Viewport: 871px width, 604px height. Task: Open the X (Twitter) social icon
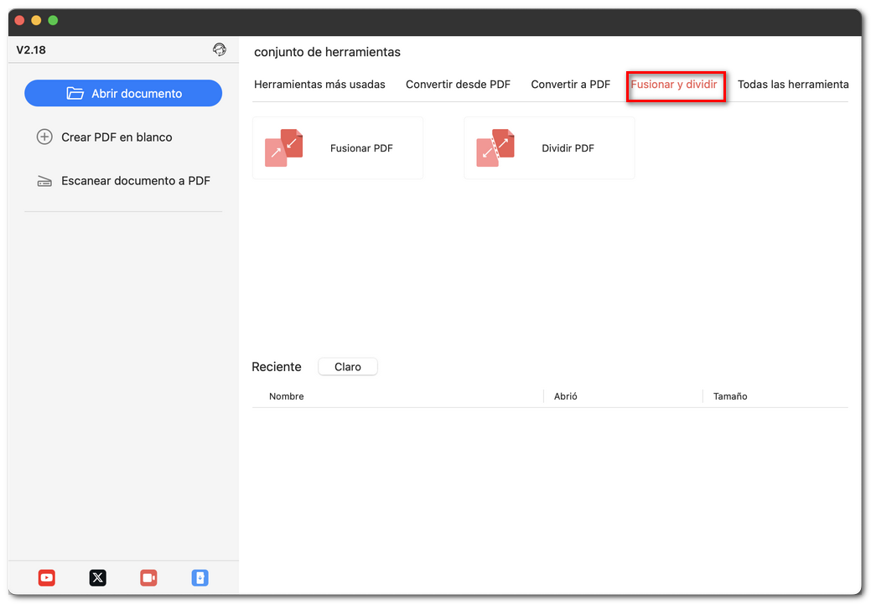[97, 578]
